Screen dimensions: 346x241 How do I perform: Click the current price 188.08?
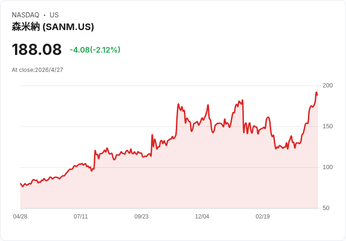[x=37, y=49]
